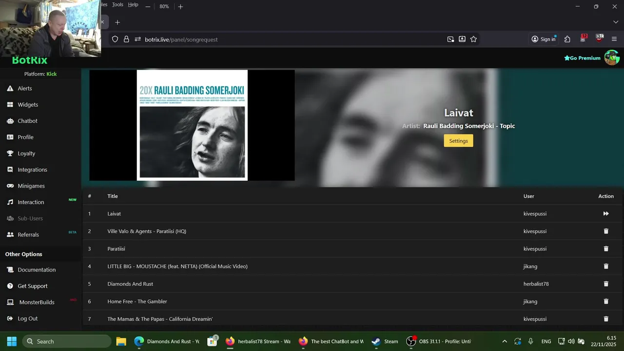
Task: Open site security lock icon
Action: (126, 39)
